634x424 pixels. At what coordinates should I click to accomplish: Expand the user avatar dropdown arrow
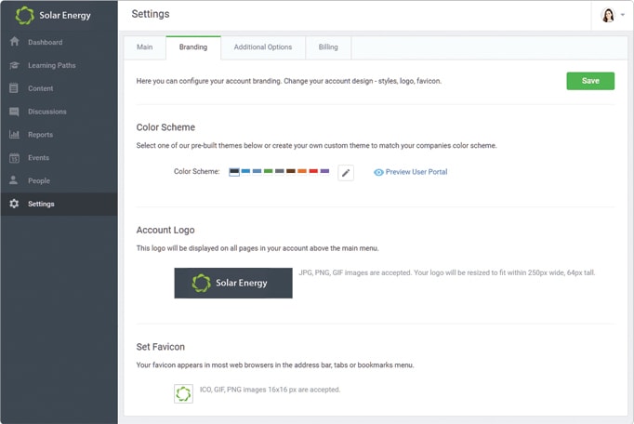(622, 16)
